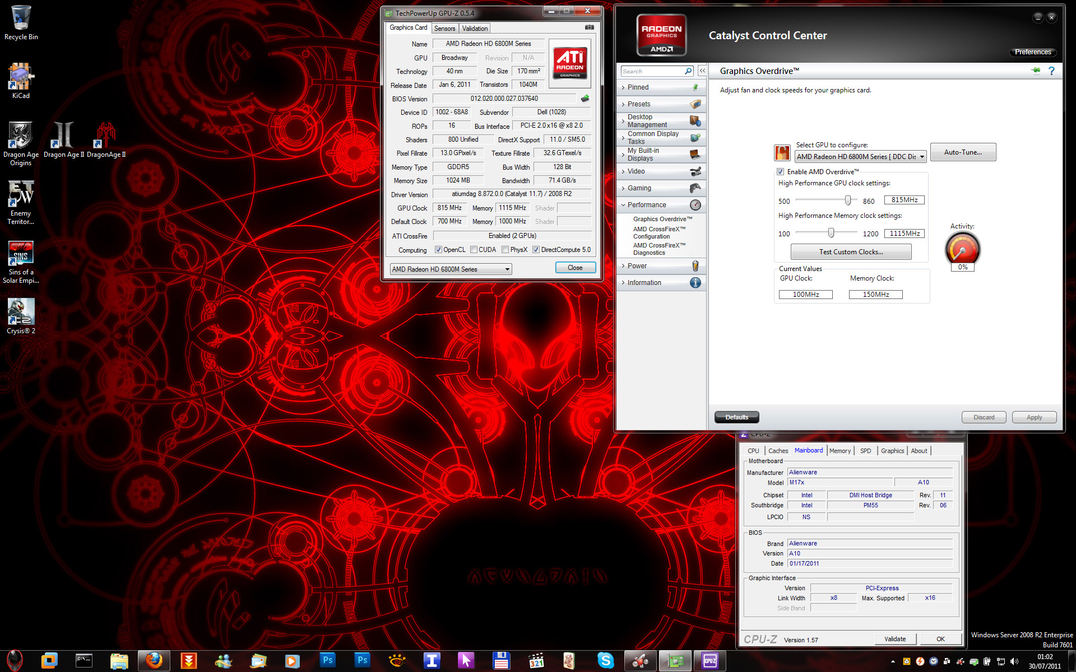The height and width of the screenshot is (672, 1076).
Task: Click Catalyst help question mark icon
Action: pyautogui.click(x=1051, y=71)
